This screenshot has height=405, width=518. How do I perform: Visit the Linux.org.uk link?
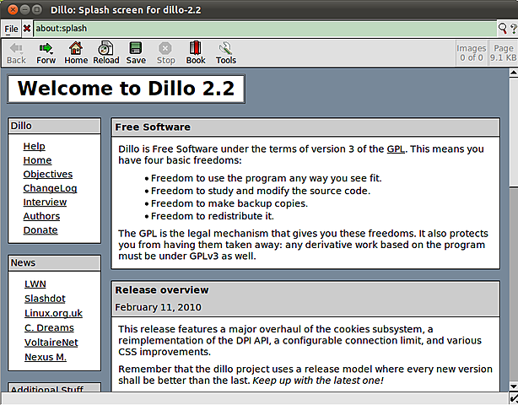[x=53, y=313]
